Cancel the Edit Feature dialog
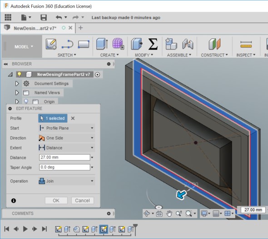Viewport: 268px width, 239px height. tap(82, 200)
